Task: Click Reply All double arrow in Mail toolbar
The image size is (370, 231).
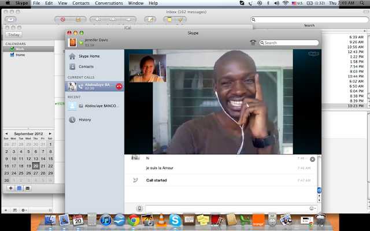Action: pos(113,19)
